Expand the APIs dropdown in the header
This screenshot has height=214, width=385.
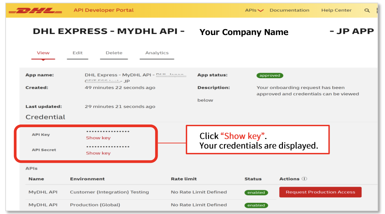pos(254,10)
